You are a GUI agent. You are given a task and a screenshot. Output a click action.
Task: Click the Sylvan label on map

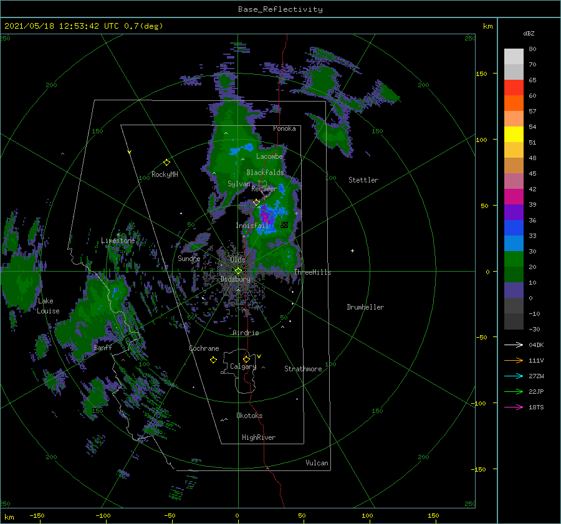(239, 184)
